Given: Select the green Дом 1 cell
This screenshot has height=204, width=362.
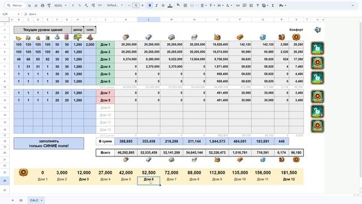Looking at the screenshot, I should point(105,44).
